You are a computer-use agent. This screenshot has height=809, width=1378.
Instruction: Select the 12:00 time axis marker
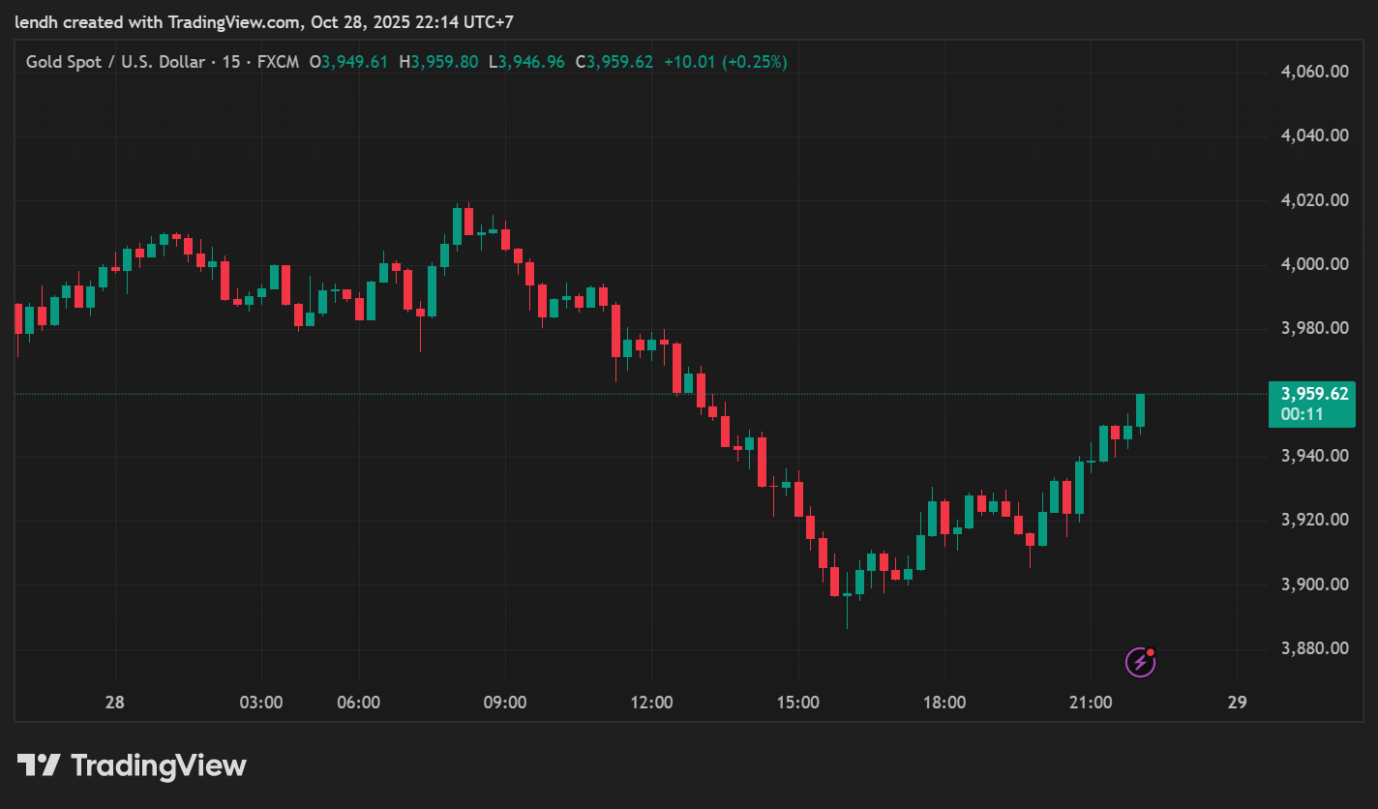(x=651, y=703)
